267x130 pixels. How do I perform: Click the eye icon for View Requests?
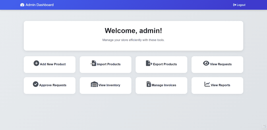pos(206,63)
